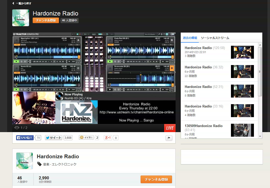
Task: Open the 過去の番組 tab
Action: coord(190,38)
